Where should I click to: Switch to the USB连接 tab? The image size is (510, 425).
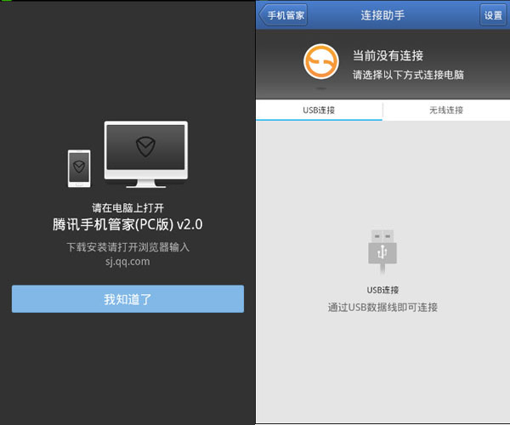(x=319, y=110)
